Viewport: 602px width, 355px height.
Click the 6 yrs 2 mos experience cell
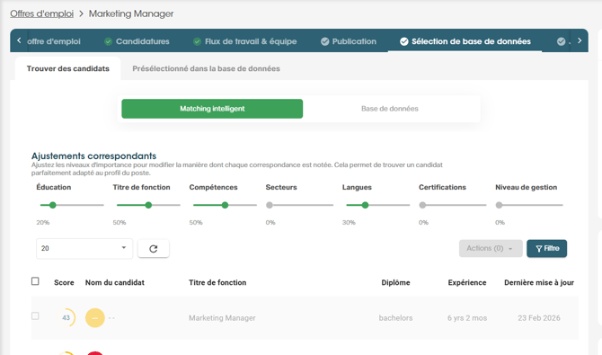click(x=467, y=318)
